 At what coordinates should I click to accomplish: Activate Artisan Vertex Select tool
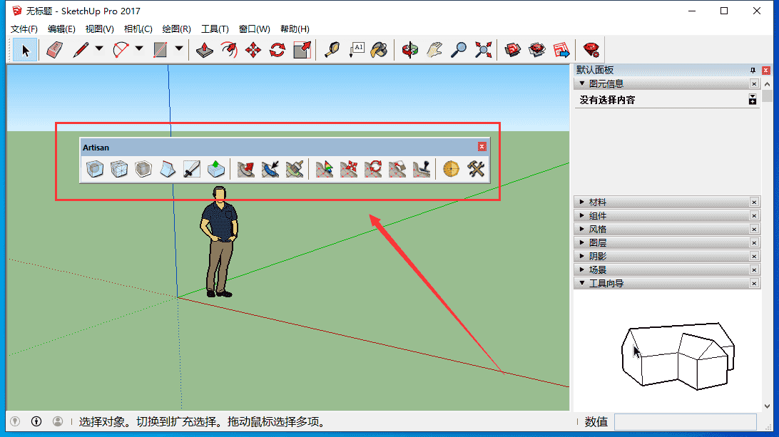(x=325, y=169)
